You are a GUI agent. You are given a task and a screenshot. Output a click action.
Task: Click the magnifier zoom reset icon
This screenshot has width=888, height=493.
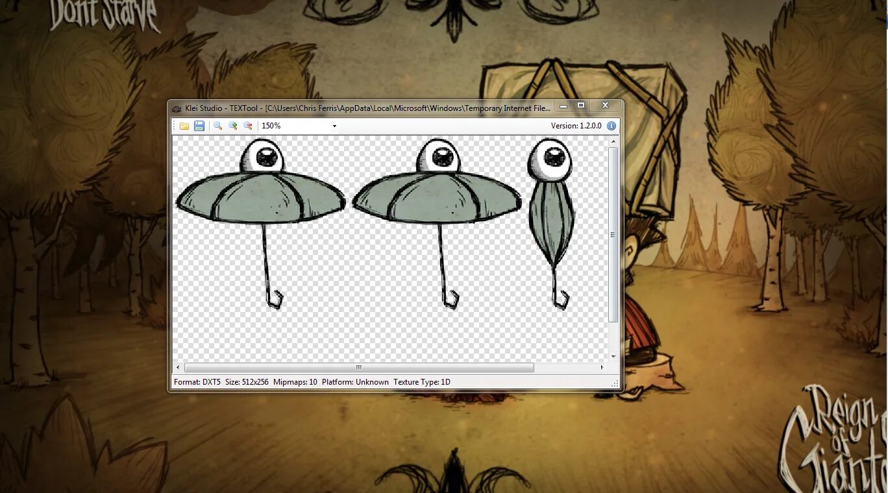point(218,126)
